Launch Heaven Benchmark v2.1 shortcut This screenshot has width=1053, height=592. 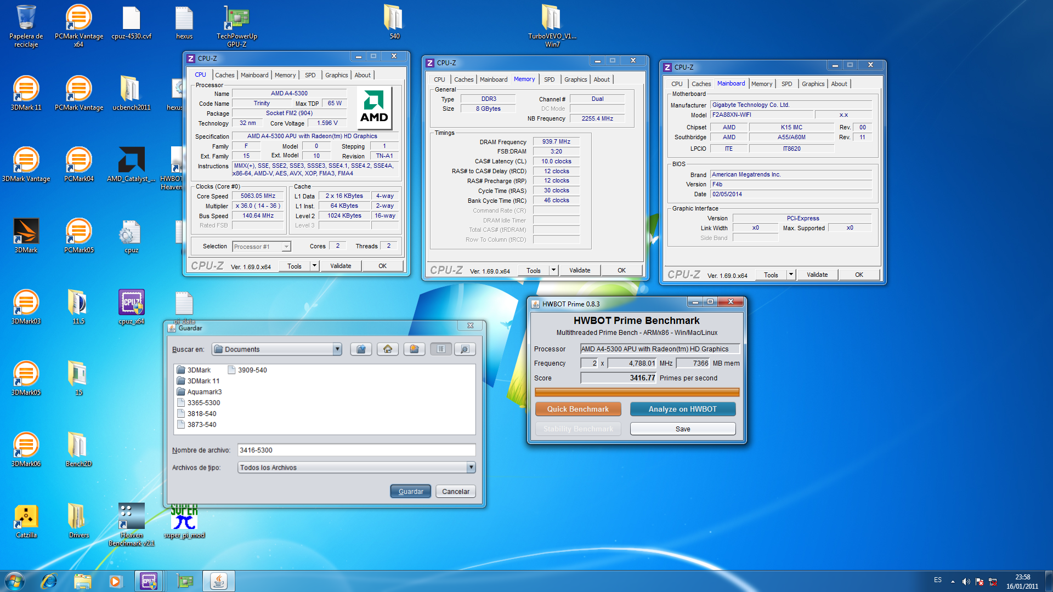(x=131, y=525)
